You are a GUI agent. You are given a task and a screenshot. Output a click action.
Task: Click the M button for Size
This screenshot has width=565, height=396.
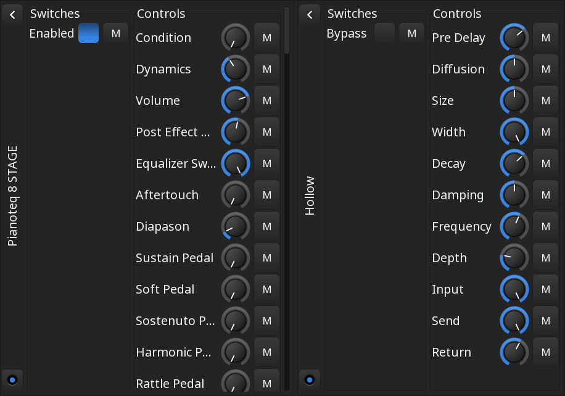pos(546,101)
